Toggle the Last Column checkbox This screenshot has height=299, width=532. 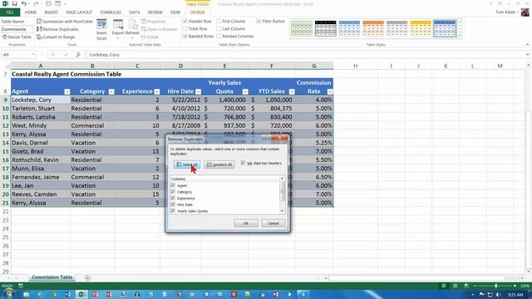pyautogui.click(x=219, y=28)
